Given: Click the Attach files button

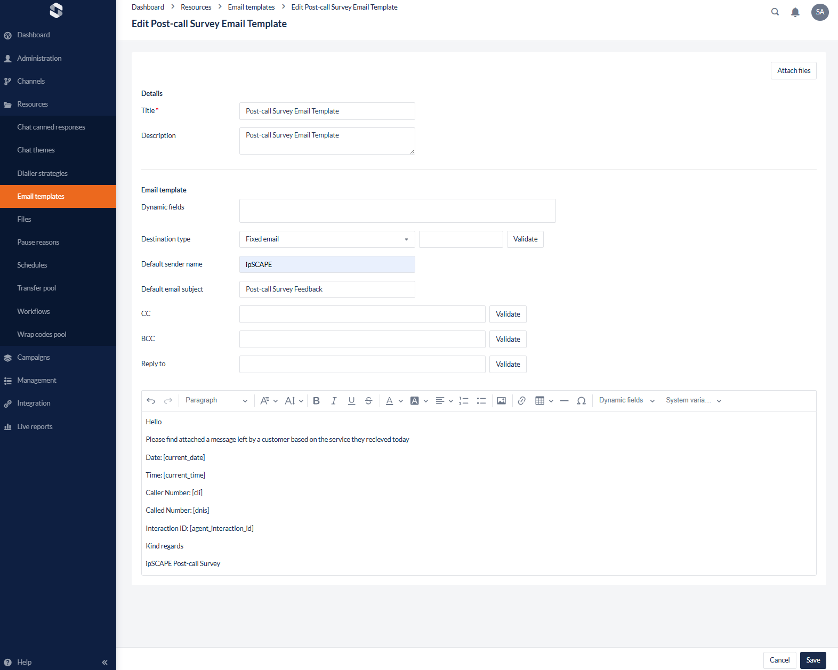Looking at the screenshot, I should coord(793,71).
